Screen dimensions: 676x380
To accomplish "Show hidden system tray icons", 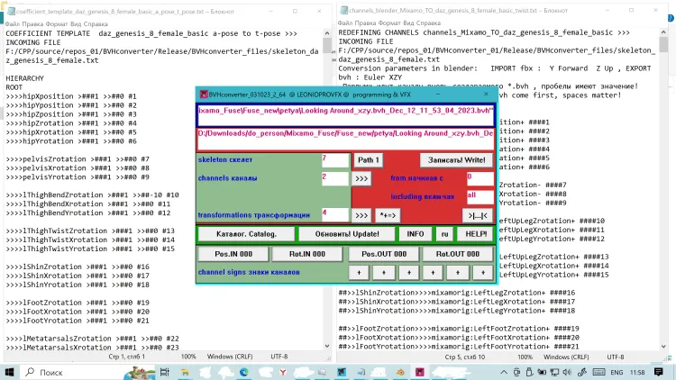I will click(504, 372).
